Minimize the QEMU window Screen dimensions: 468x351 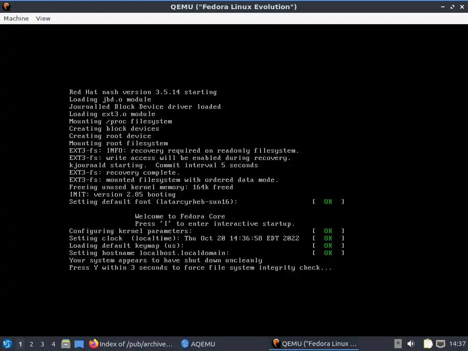[443, 6]
